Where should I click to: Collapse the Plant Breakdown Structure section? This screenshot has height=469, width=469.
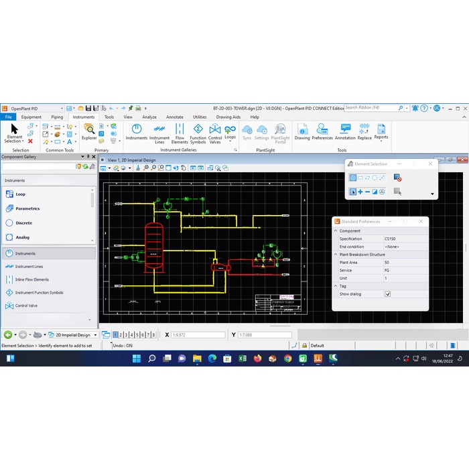click(x=336, y=255)
